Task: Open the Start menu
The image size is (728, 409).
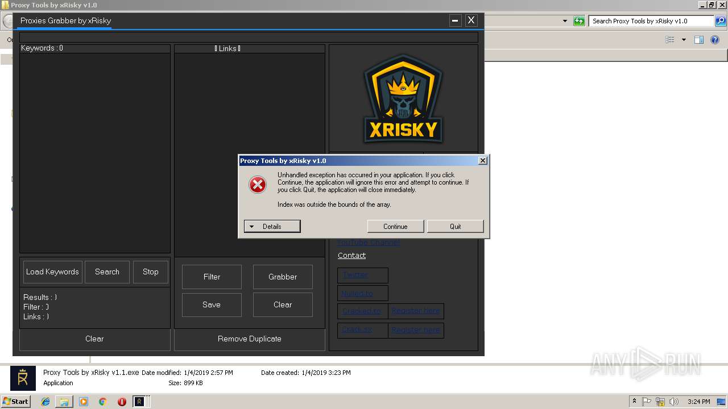Action: pyautogui.click(x=16, y=401)
